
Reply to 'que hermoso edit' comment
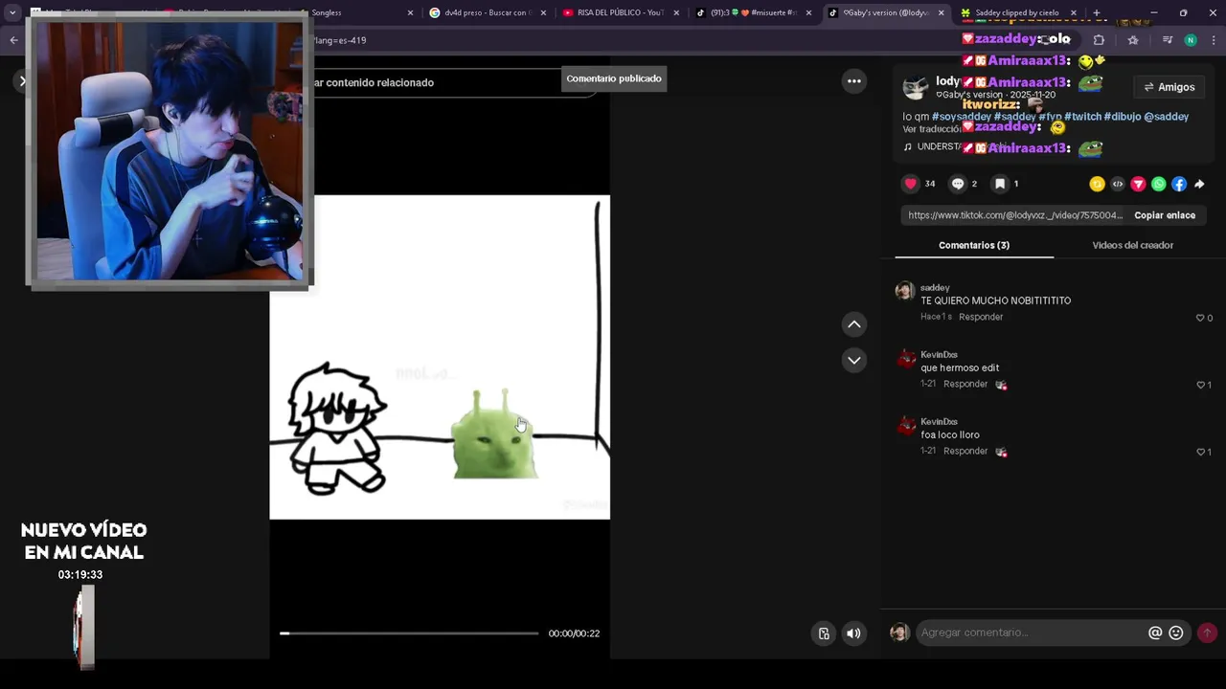[x=965, y=384]
